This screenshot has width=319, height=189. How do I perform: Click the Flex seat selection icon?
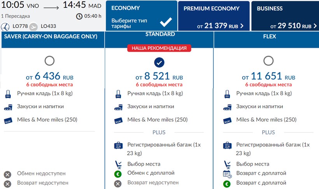point(228,164)
